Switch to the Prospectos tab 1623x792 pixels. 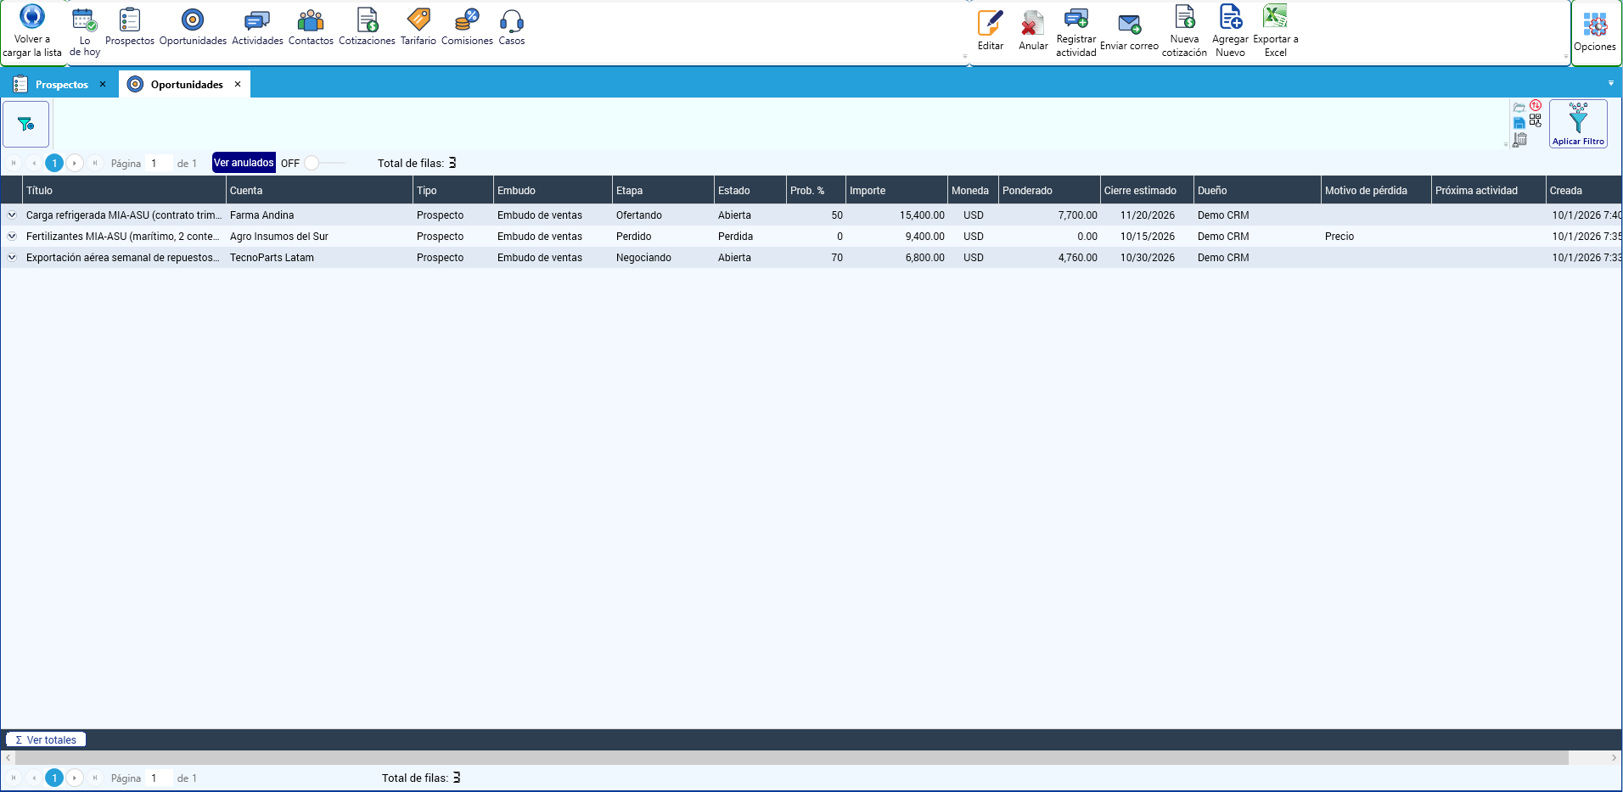pyautogui.click(x=62, y=85)
